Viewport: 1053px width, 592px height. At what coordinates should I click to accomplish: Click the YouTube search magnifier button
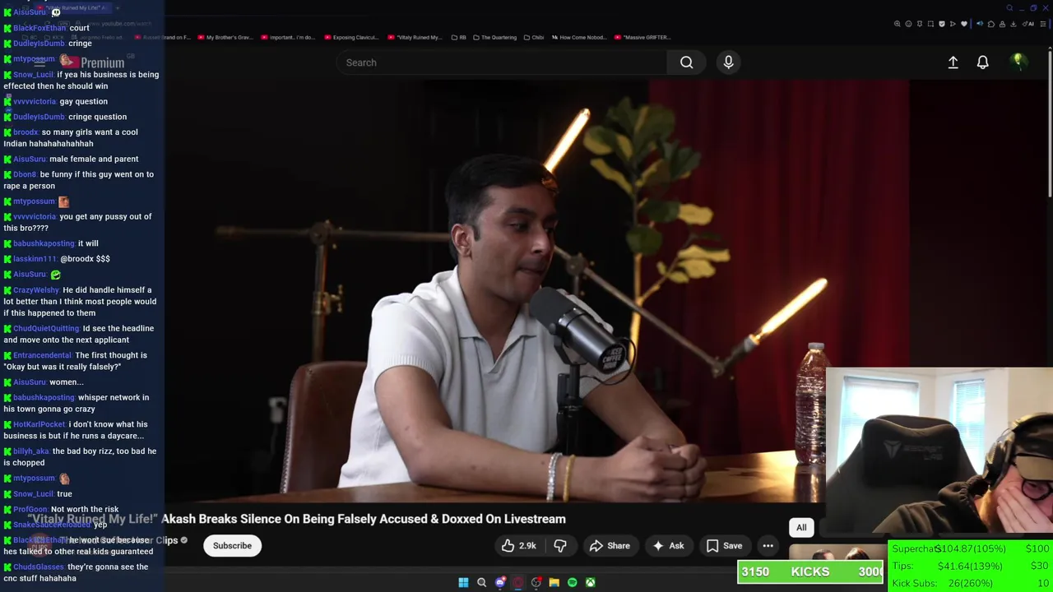tap(686, 62)
